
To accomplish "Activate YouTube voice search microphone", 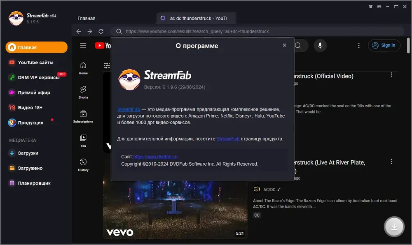I will tap(320, 46).
